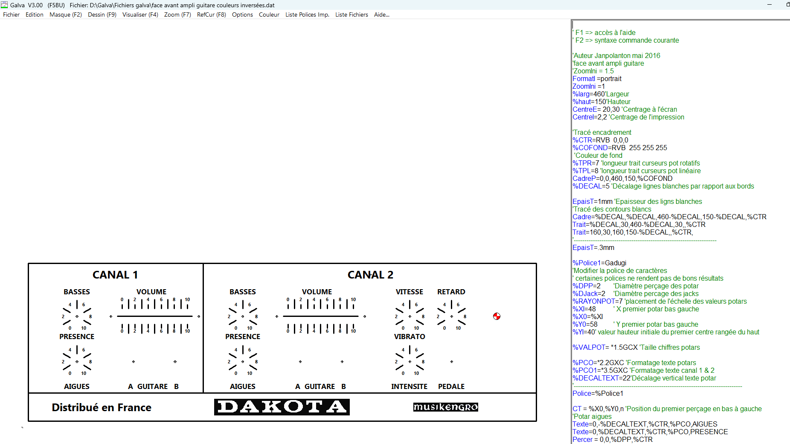Click the Visualiser (F4) menu item
Screen dimensions: 790x444
140,15
